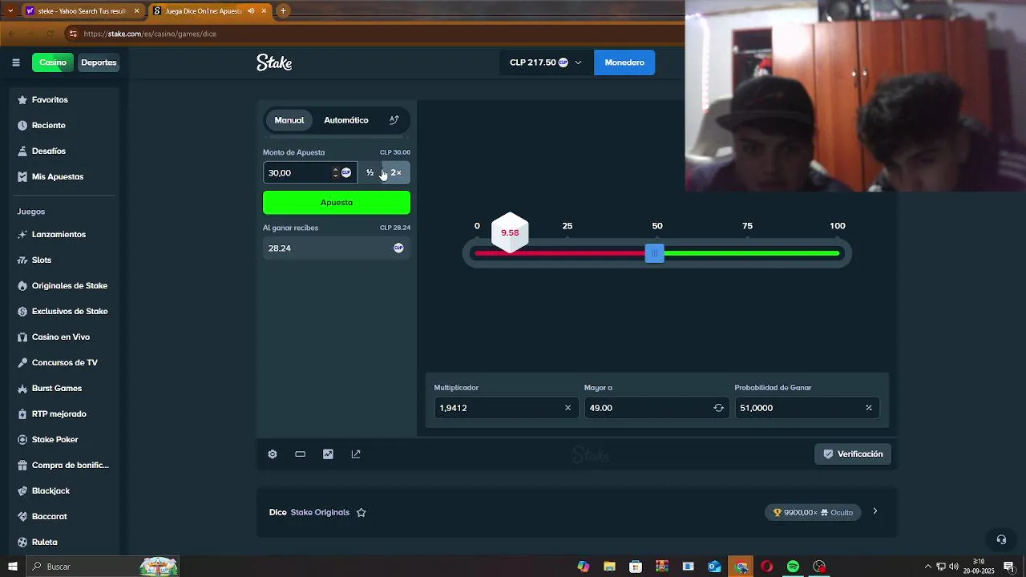Viewport: 1026px width, 577px height.
Task: Click the Ruleta icon in sidebar
Action: [22, 543]
